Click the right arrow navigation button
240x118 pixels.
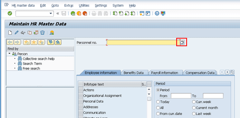(x=17, y=42)
